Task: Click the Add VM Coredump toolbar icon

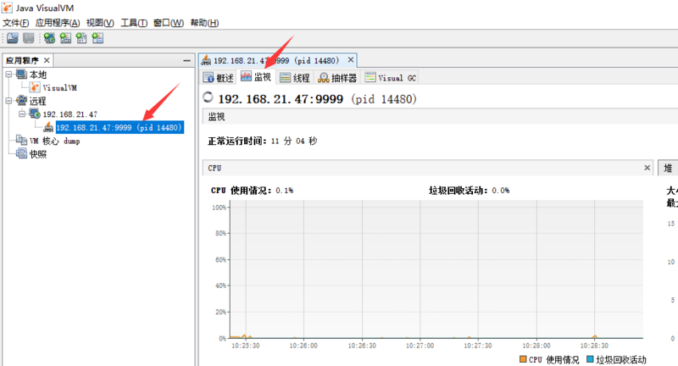Action: point(81,38)
